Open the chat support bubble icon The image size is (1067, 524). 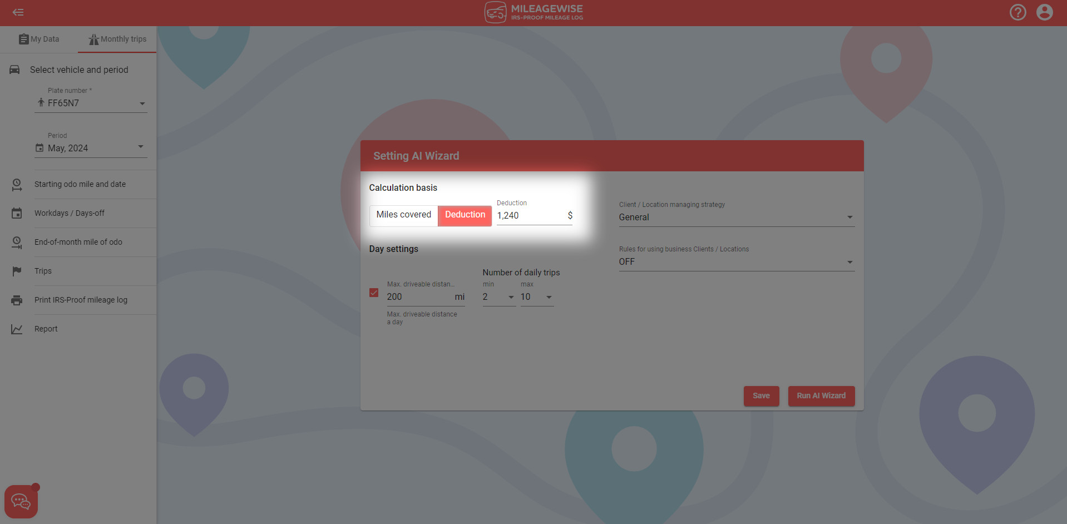21,500
